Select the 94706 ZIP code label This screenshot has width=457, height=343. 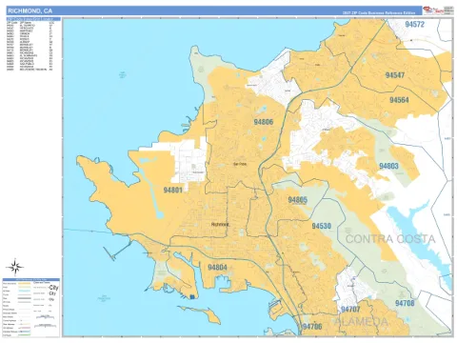pos(312,327)
